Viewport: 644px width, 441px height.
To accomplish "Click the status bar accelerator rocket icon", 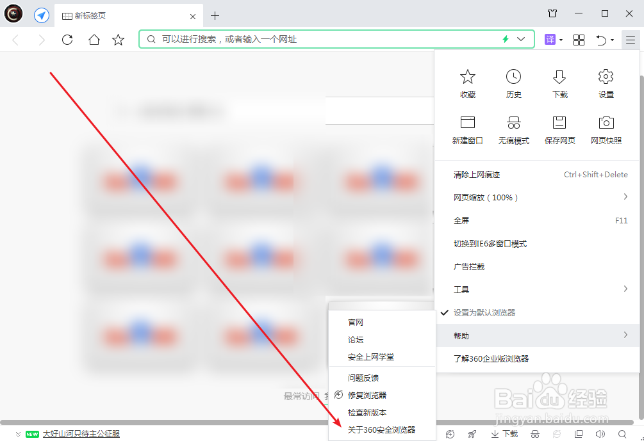I will (472, 434).
